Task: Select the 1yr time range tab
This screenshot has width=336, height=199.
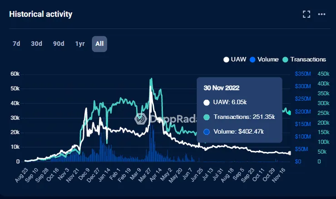Action: [x=80, y=44]
